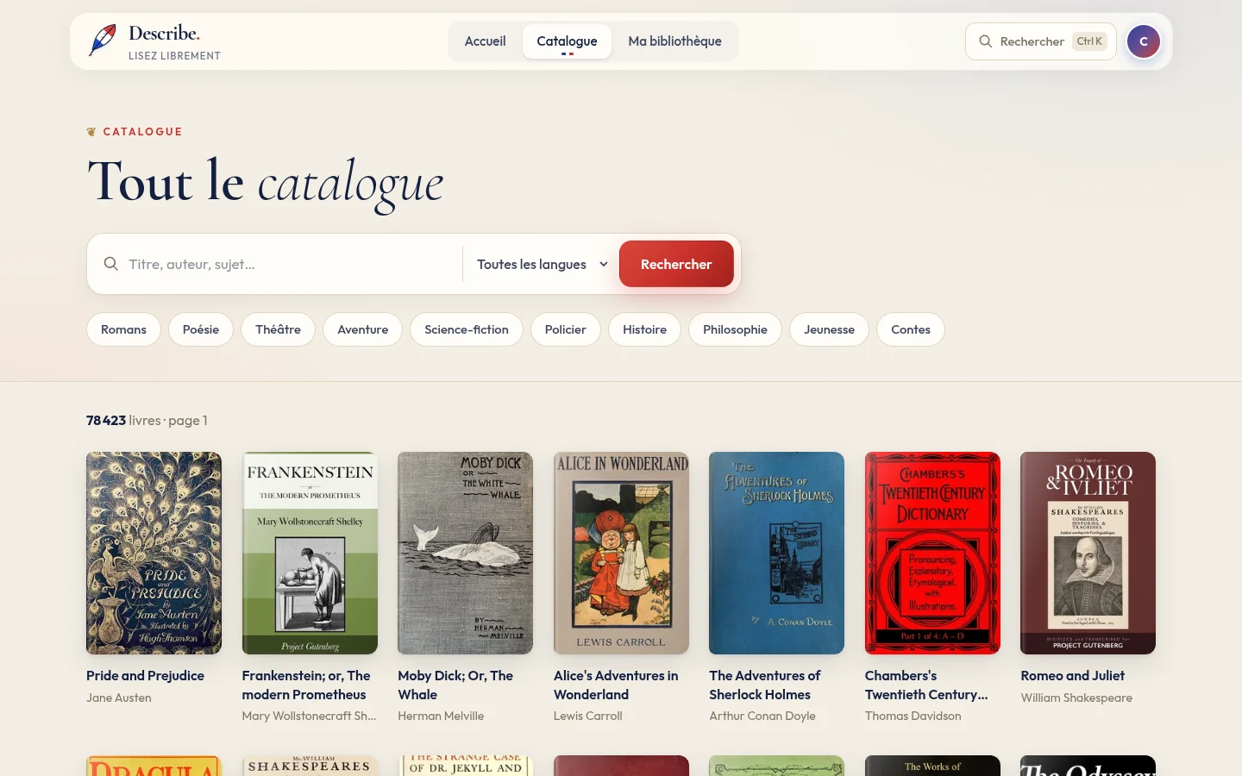Filter by Jeunesse category
The image size is (1242, 776).
point(829,329)
